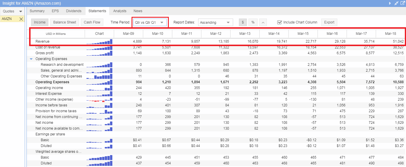Viewport: 406px width, 167px height.
Task: Click the Other income (expense) sparkline chart
Action: click(99, 100)
